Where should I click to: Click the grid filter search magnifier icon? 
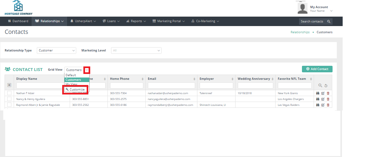click(320, 85)
